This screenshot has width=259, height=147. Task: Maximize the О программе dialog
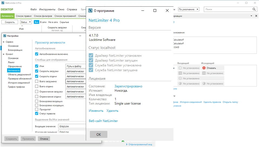(155, 10)
